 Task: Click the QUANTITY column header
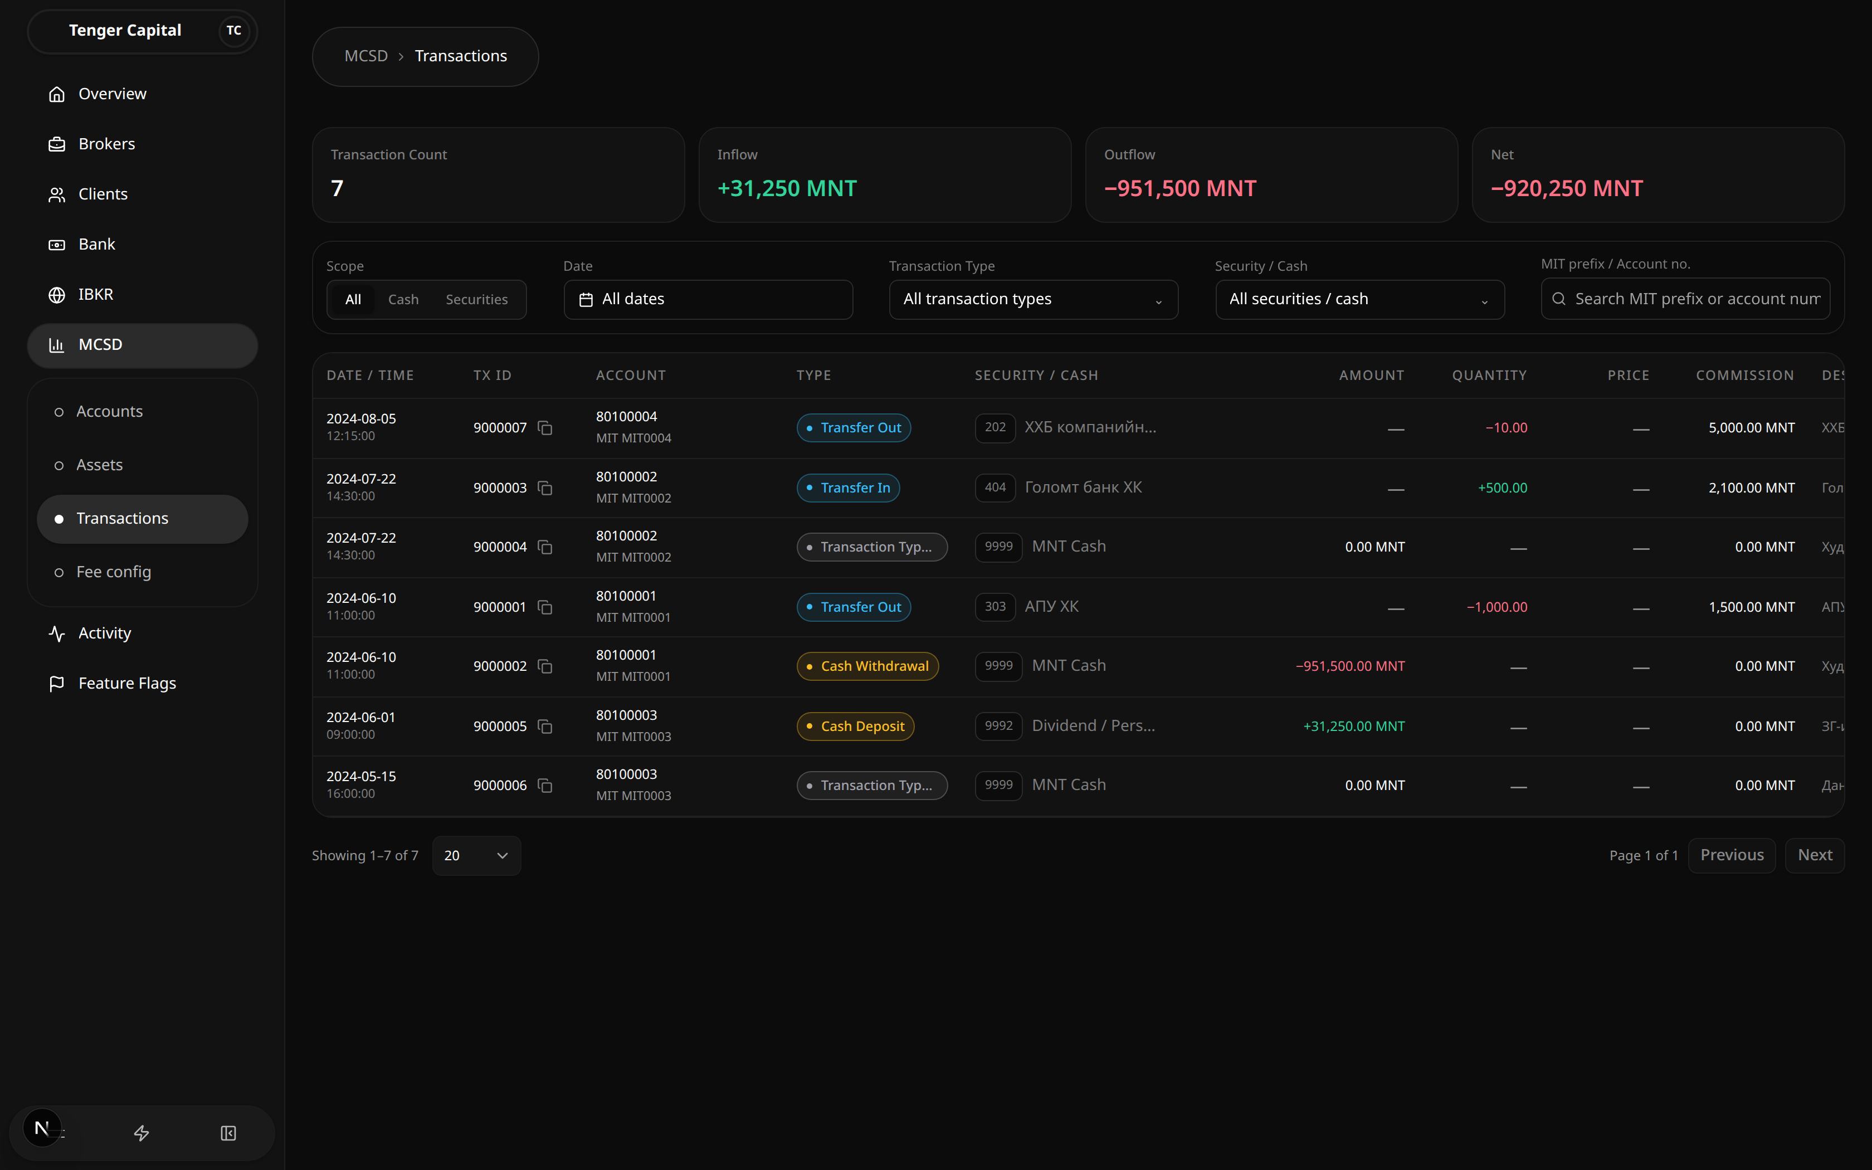[x=1489, y=376]
